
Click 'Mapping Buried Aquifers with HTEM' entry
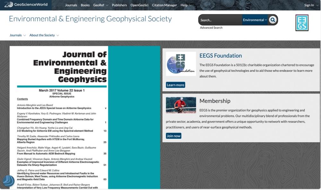pos(51,141)
